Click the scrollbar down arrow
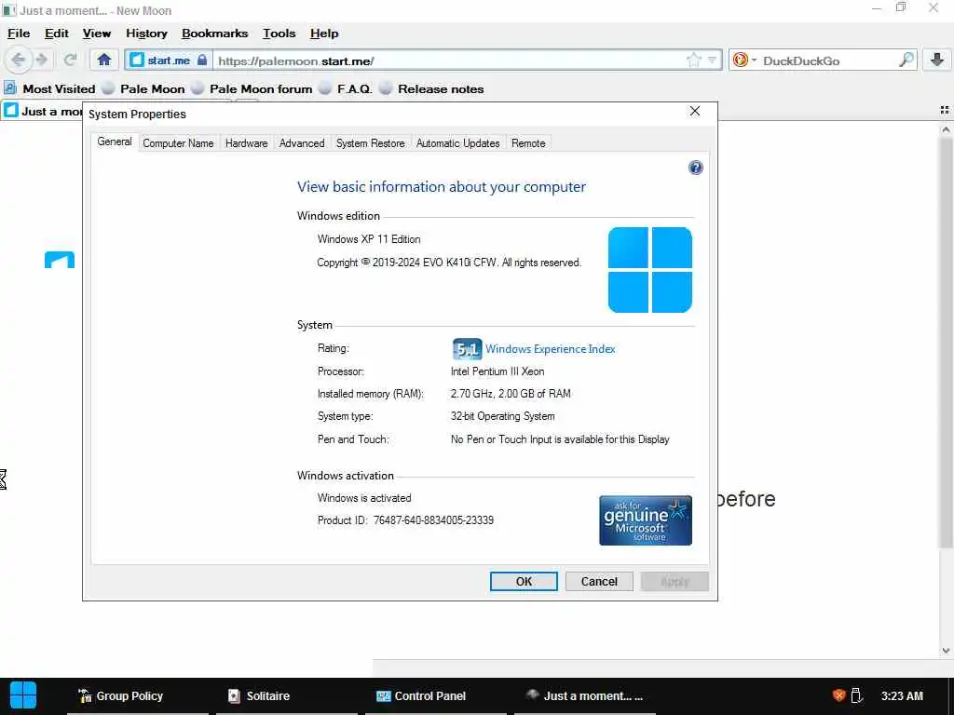This screenshot has height=715, width=954. (947, 650)
